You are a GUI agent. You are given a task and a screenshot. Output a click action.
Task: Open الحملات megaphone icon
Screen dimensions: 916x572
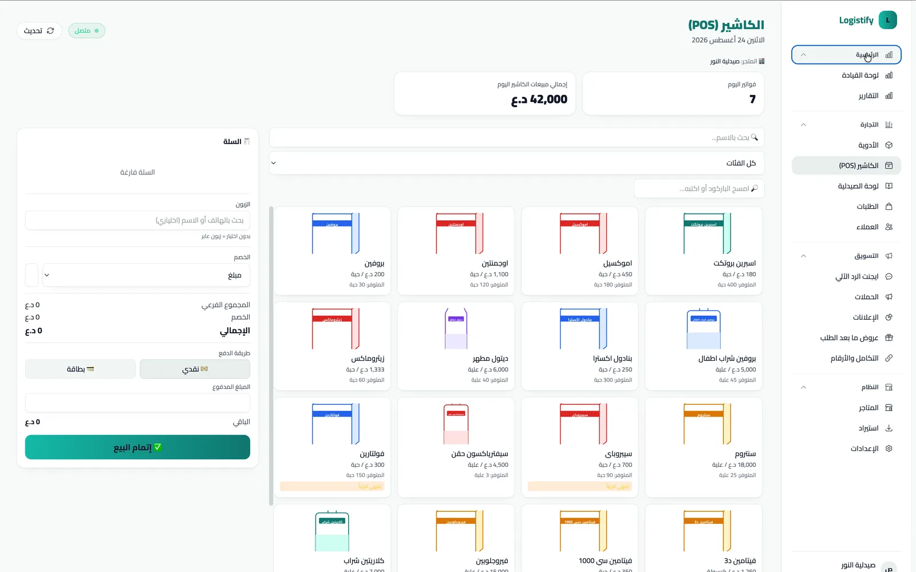pos(889,297)
